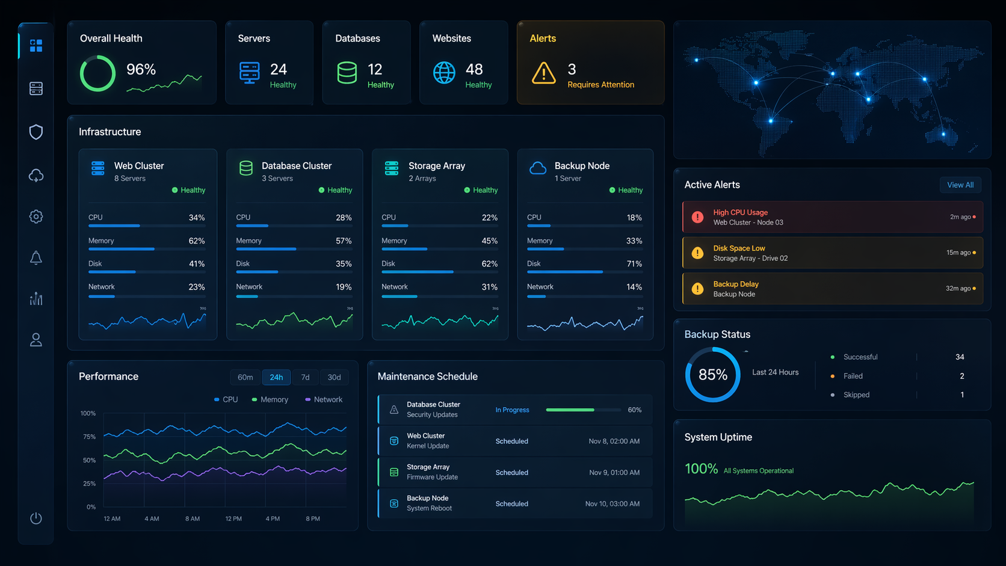Click View All in Active Alerts

960,185
